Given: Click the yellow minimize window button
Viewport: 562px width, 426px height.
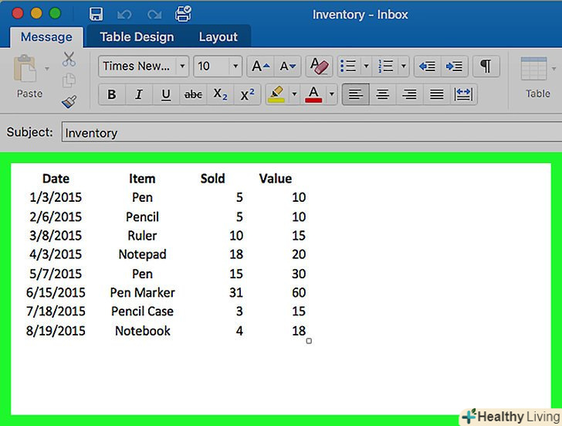Looking at the screenshot, I should click(36, 14).
